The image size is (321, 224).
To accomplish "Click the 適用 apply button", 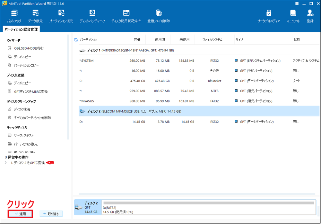I will click(20, 214).
